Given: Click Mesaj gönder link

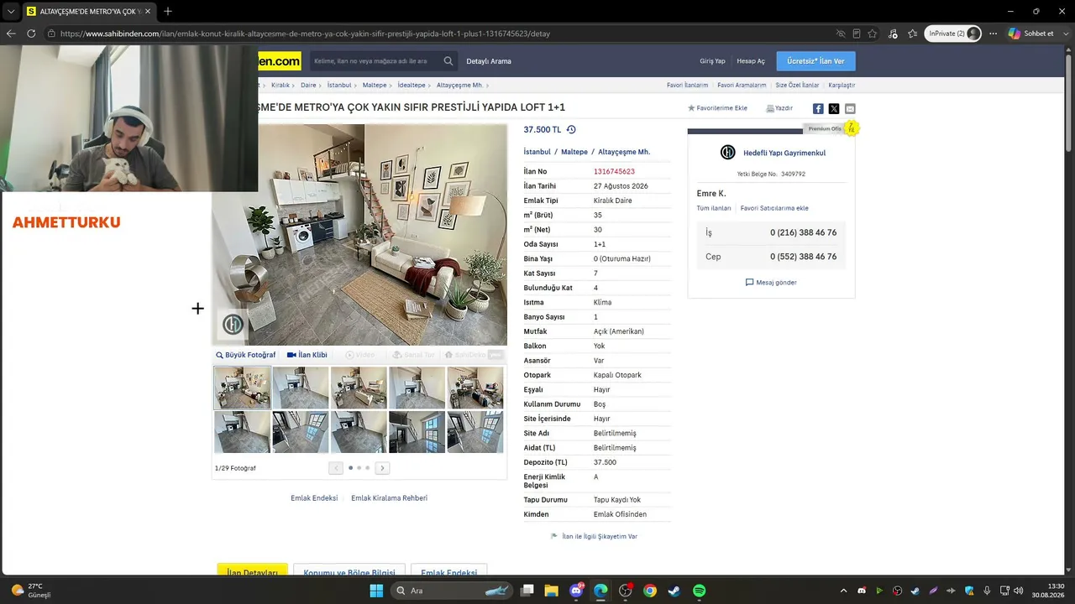Looking at the screenshot, I should pos(771,283).
